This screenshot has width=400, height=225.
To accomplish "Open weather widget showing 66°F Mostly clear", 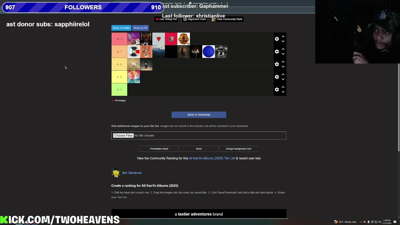I will click(x=345, y=222).
